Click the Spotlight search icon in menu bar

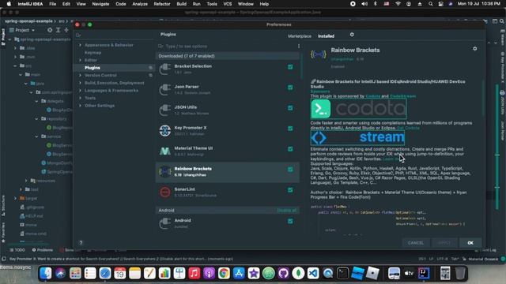pyautogui.click(x=430, y=4)
